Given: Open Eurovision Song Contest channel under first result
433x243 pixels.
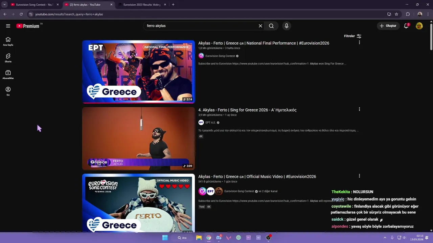Looking at the screenshot, I should point(220,56).
